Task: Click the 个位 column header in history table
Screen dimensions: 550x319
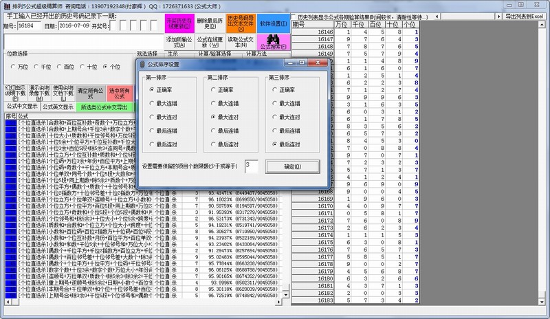Action: pos(410,25)
